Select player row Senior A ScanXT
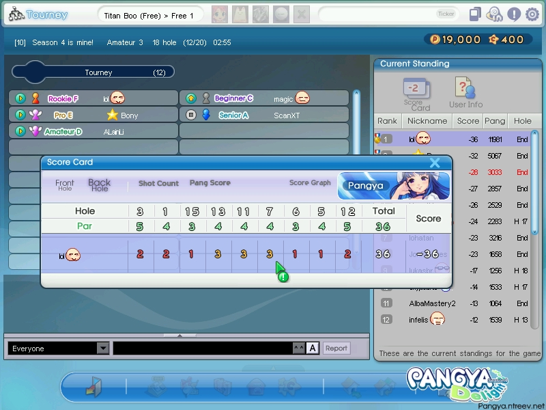 [x=264, y=115]
